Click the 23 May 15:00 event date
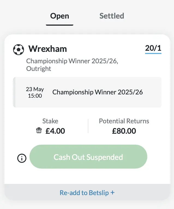Viewport: 174px width, 209px height. click(x=35, y=92)
